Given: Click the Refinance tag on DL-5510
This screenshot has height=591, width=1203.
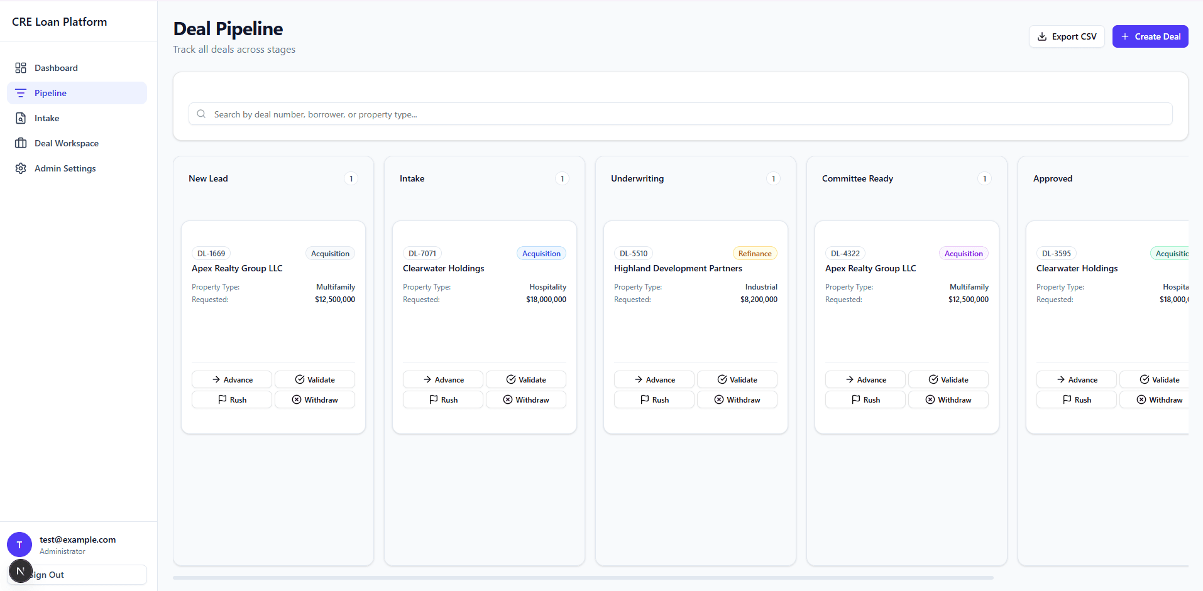Looking at the screenshot, I should [x=755, y=254].
